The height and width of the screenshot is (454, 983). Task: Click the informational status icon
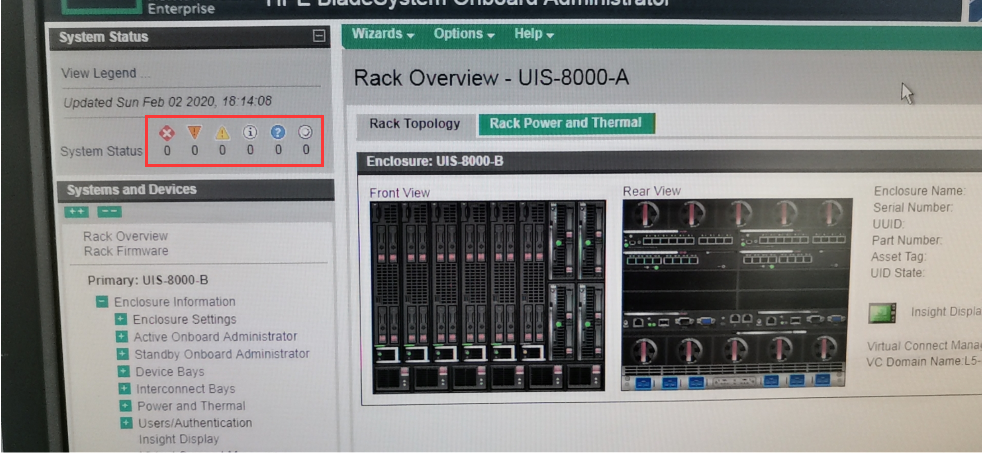(x=250, y=132)
